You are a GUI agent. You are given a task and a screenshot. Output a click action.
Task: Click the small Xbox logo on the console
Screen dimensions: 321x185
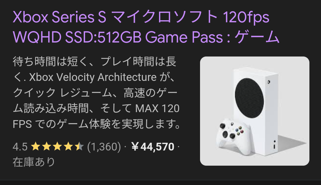click(268, 82)
